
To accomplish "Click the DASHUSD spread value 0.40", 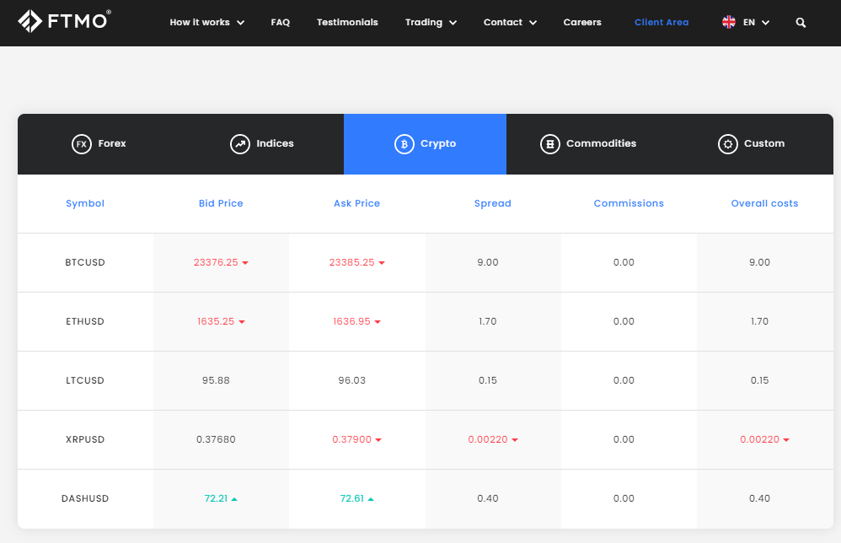I will tap(488, 498).
